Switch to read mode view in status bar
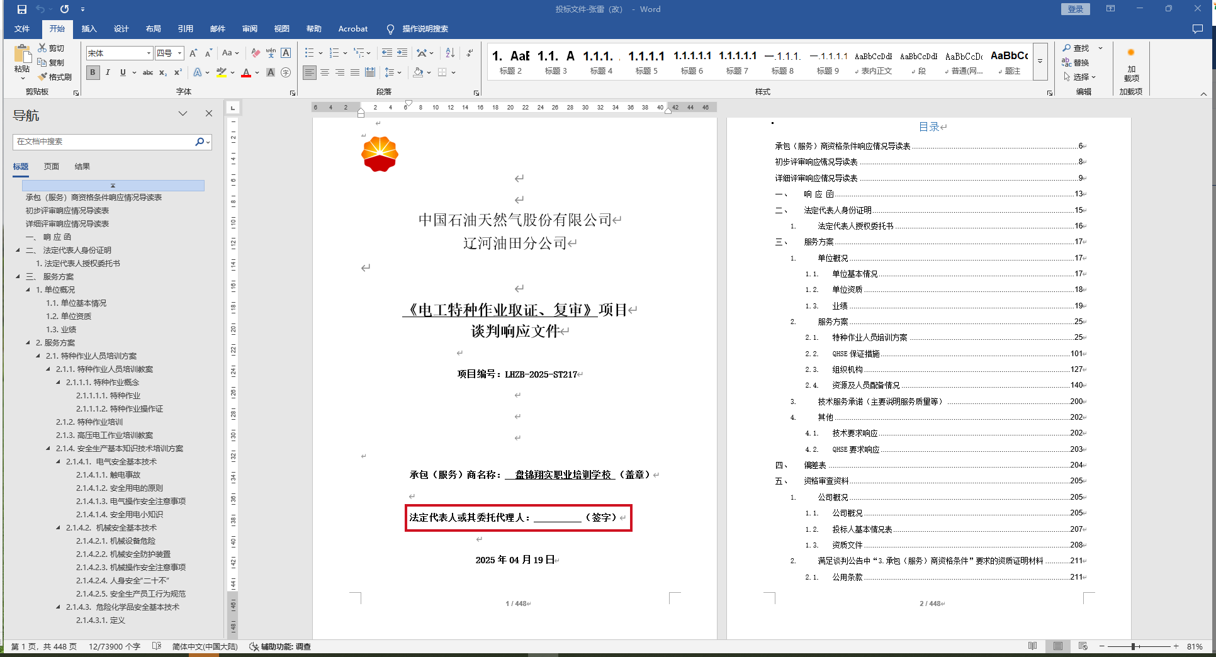This screenshot has height=657, width=1216. (x=1032, y=646)
